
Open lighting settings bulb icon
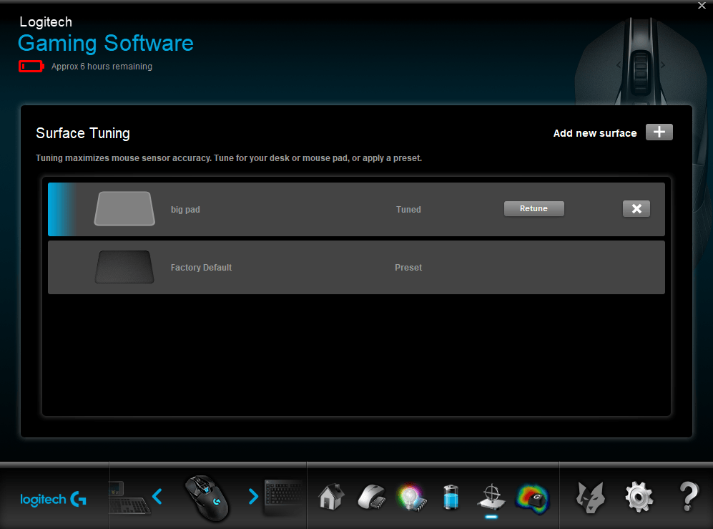tap(411, 497)
